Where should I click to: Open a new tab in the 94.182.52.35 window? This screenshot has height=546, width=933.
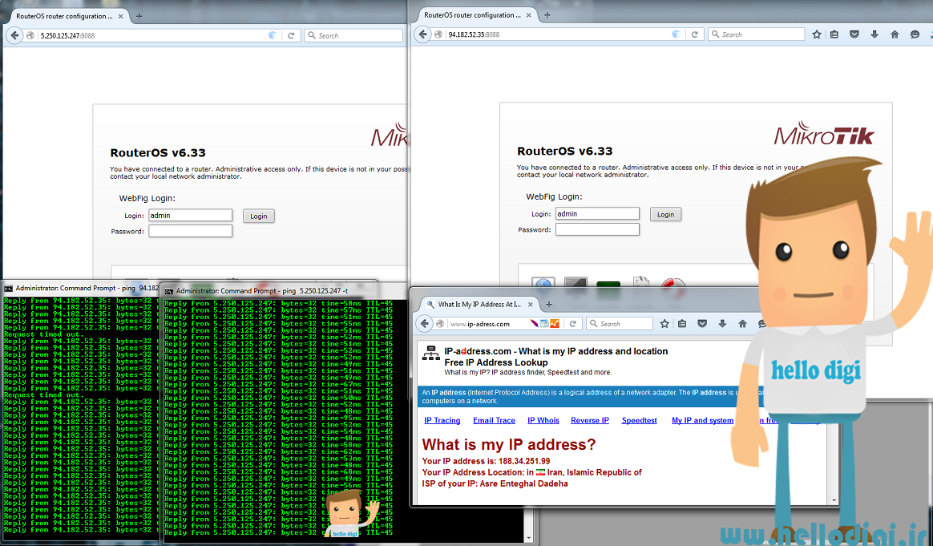(547, 15)
